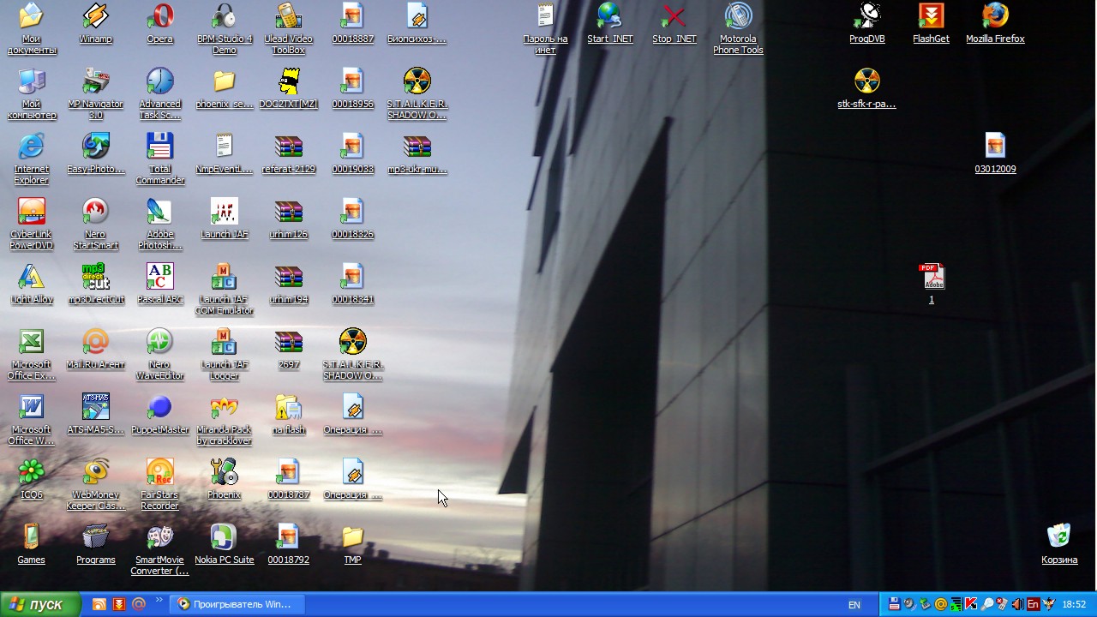Select the Мой компьютер icon
The image size is (1097, 617).
31,93
